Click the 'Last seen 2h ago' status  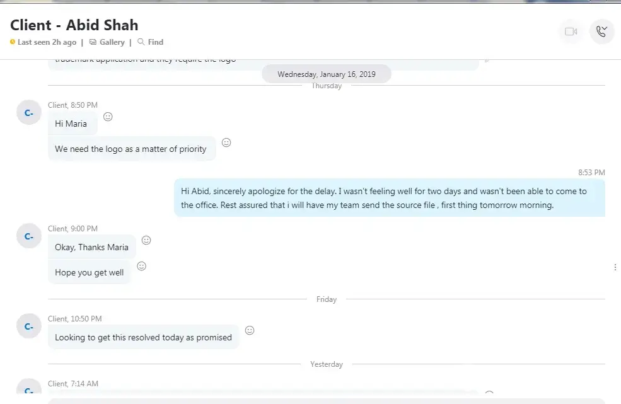pos(47,42)
